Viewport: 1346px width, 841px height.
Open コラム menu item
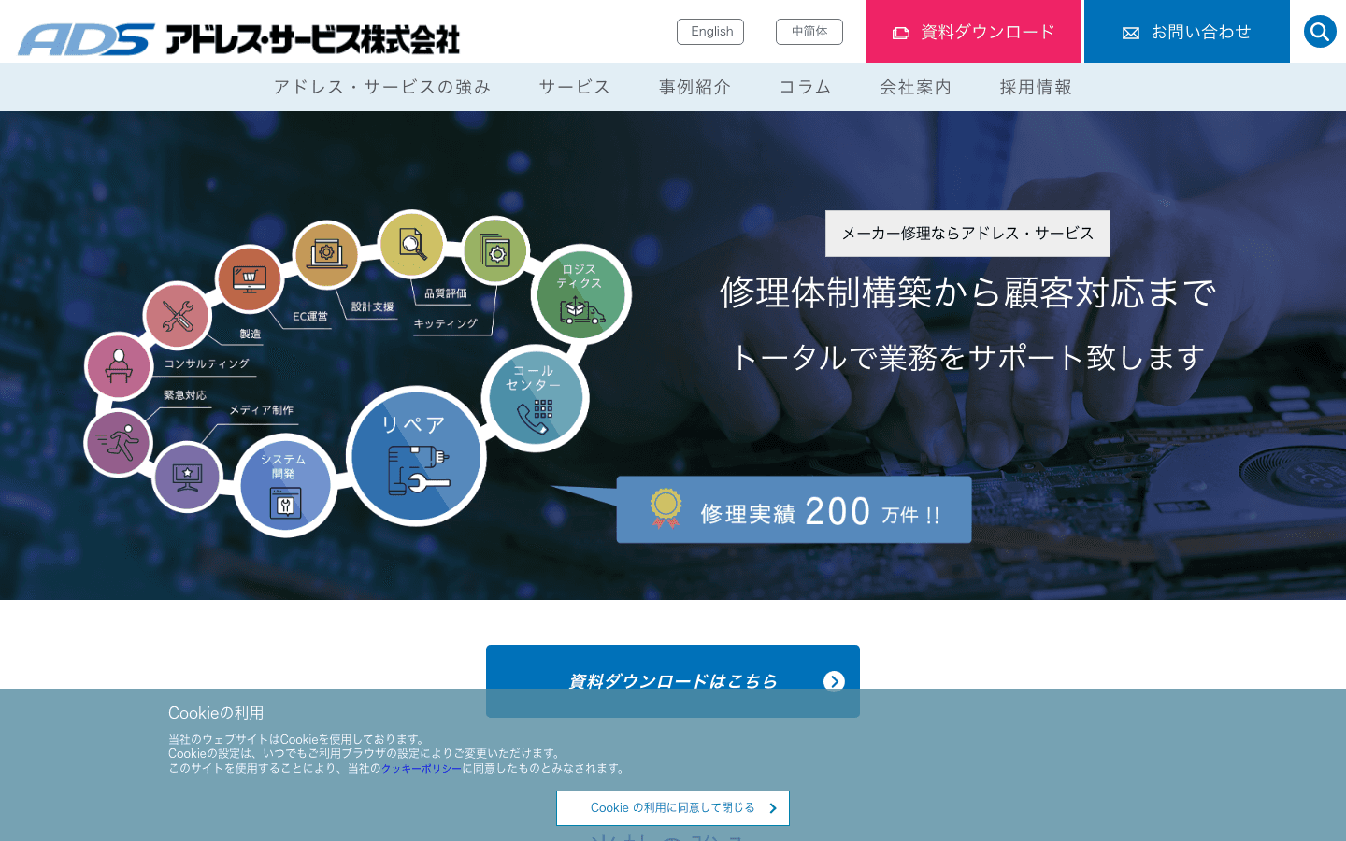coord(805,87)
